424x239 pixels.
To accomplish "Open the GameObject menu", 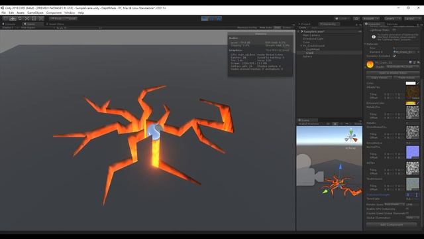I will [x=35, y=13].
